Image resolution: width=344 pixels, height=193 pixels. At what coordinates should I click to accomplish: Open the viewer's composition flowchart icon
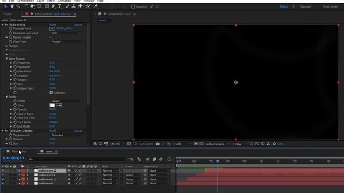click(268, 144)
